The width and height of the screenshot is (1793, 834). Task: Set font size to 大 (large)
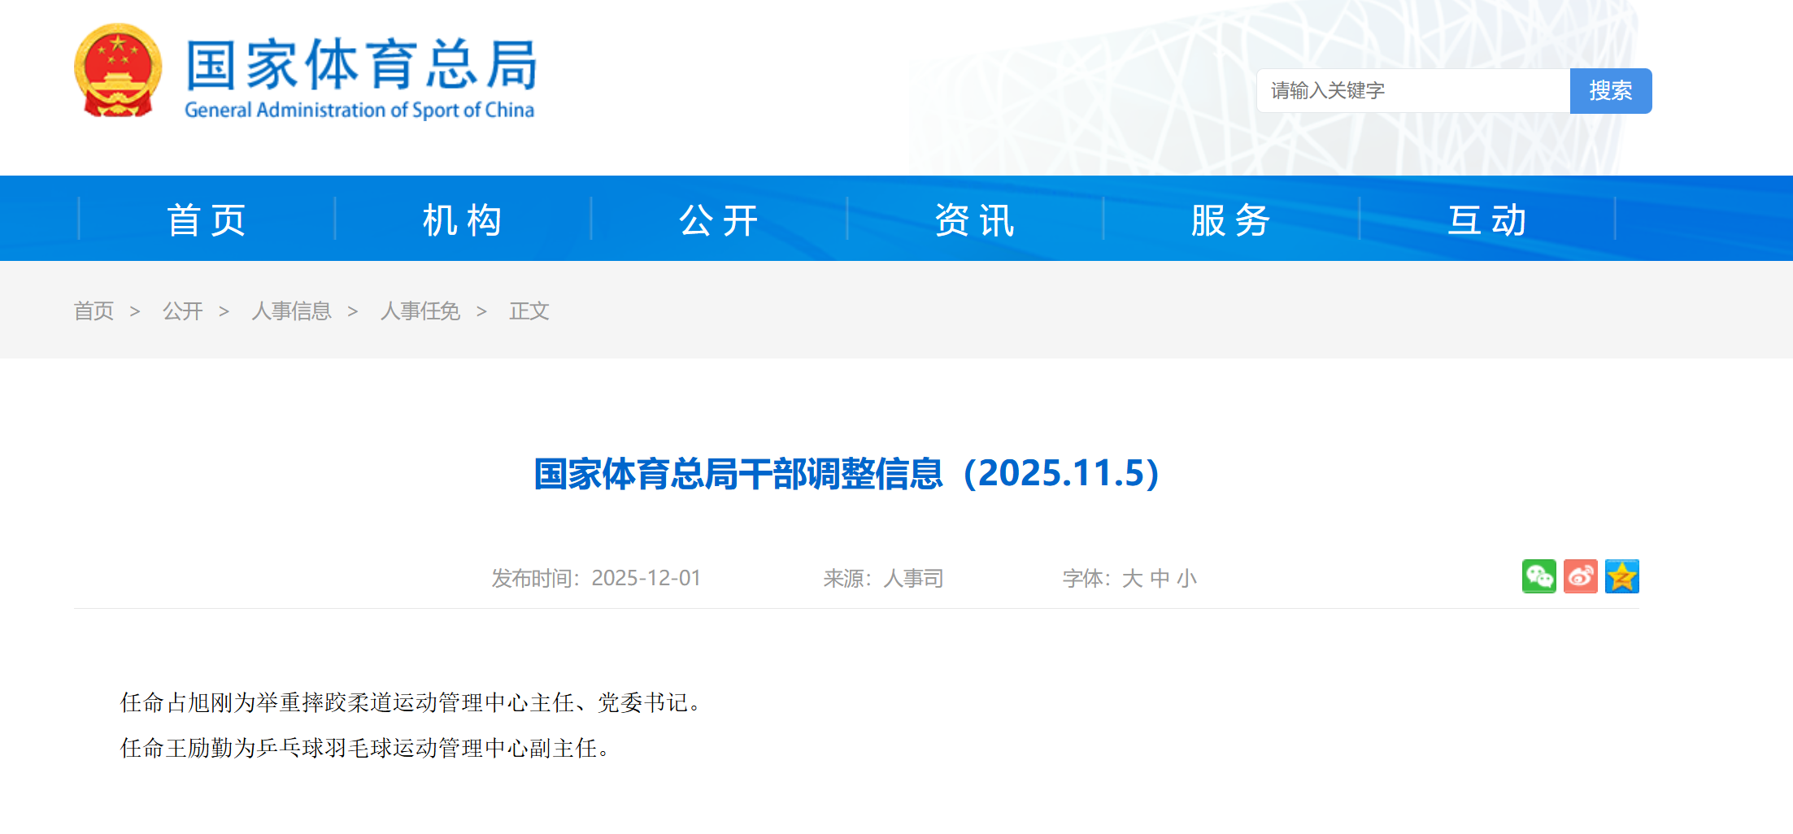point(1132,579)
